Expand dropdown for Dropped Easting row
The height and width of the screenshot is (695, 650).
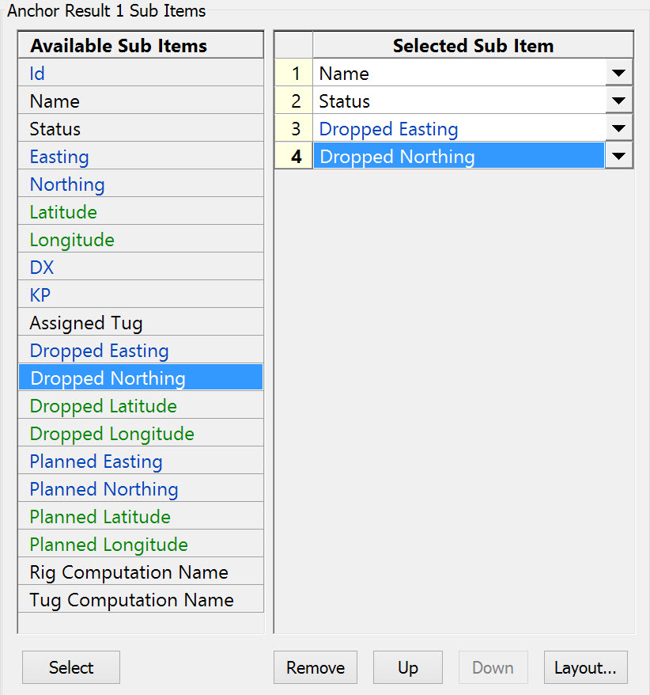(618, 129)
